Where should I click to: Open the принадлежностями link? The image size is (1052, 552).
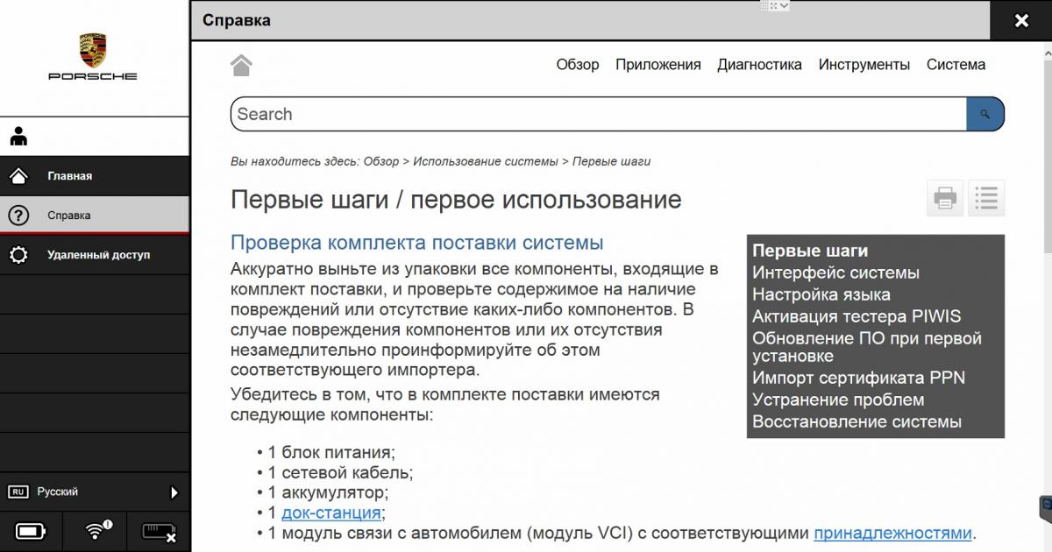pos(892,534)
